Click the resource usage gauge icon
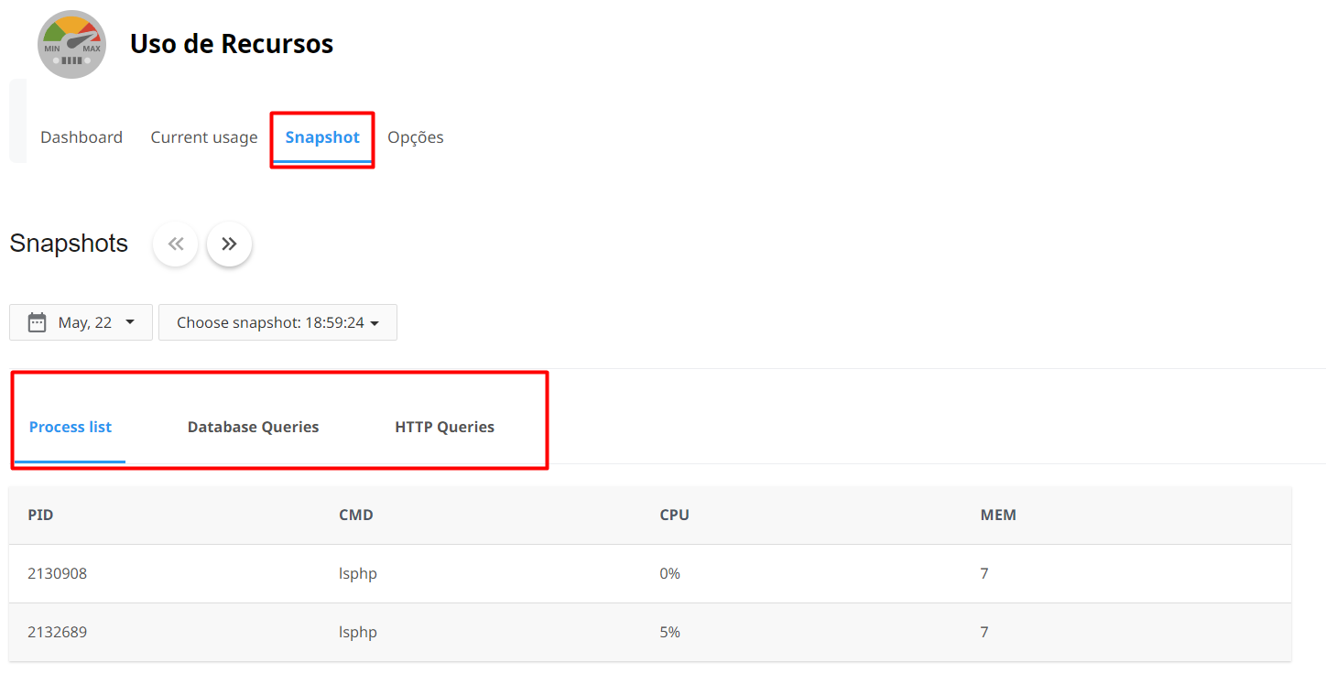The image size is (1326, 684). coord(71,44)
